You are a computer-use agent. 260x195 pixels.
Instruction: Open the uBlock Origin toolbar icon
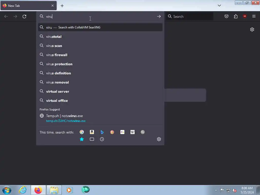tap(245, 16)
